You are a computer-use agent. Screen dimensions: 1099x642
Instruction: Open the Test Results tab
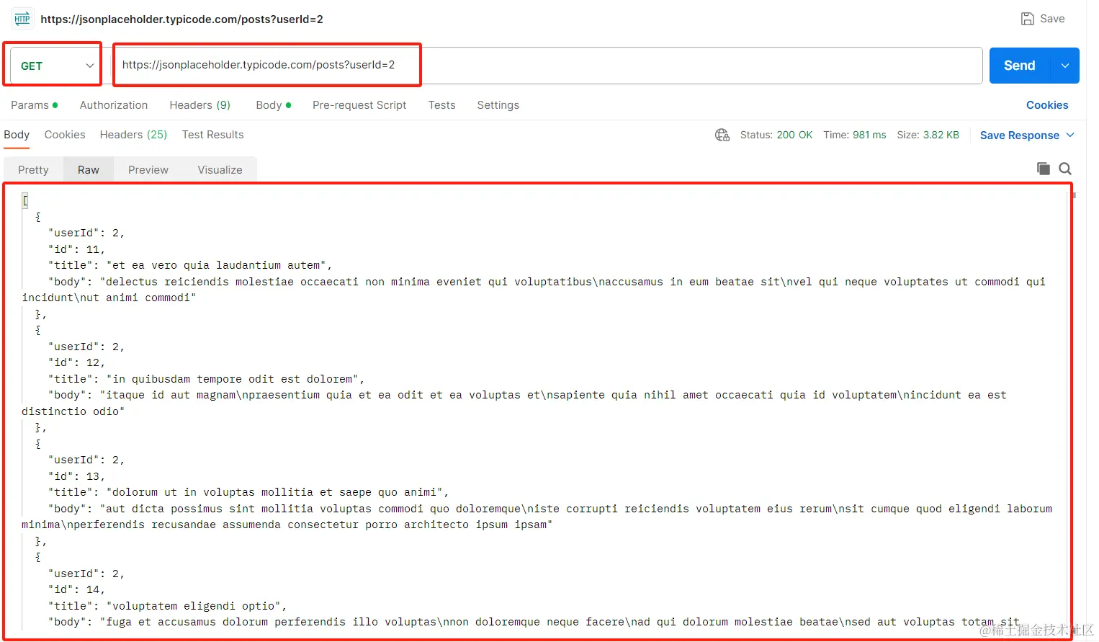[x=213, y=135]
